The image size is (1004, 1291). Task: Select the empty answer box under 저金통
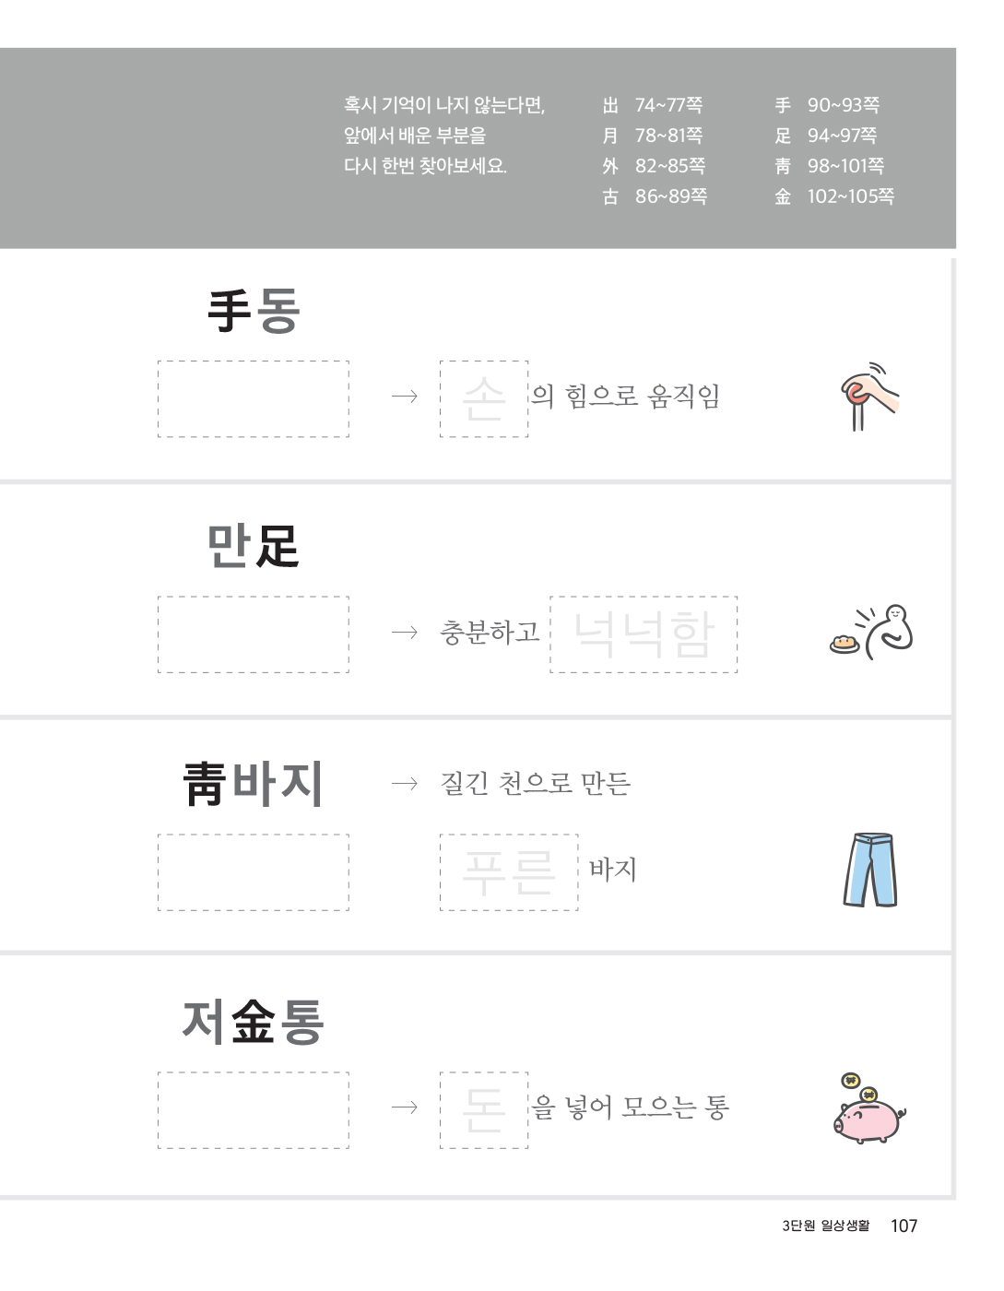(x=254, y=1110)
